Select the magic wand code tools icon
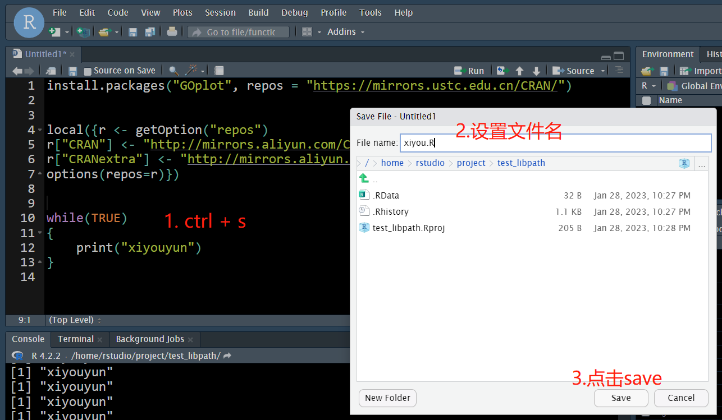Viewport: 722px width, 420px height. point(190,70)
